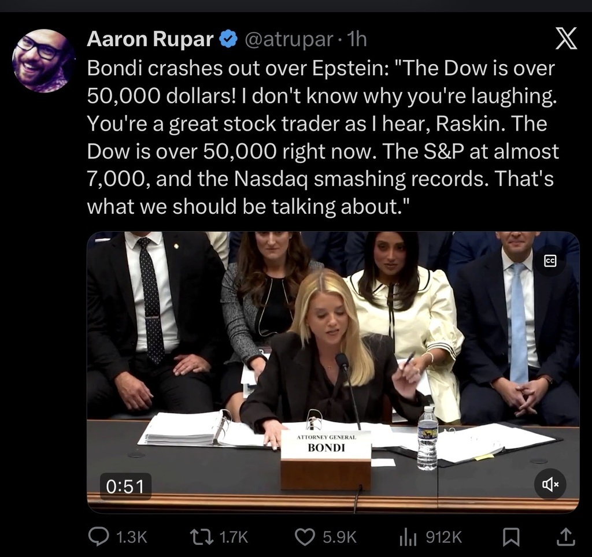Repost using the retweet arrows icon

pos(201,537)
